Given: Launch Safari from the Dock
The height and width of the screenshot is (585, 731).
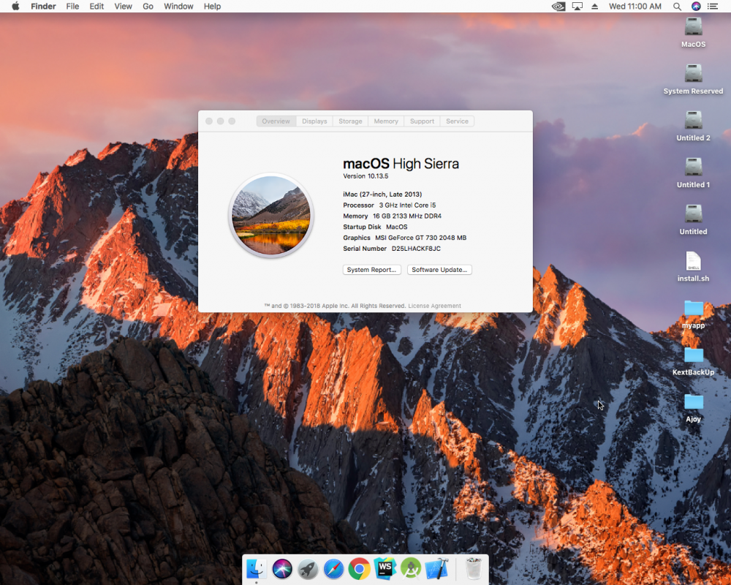Looking at the screenshot, I should [333, 569].
